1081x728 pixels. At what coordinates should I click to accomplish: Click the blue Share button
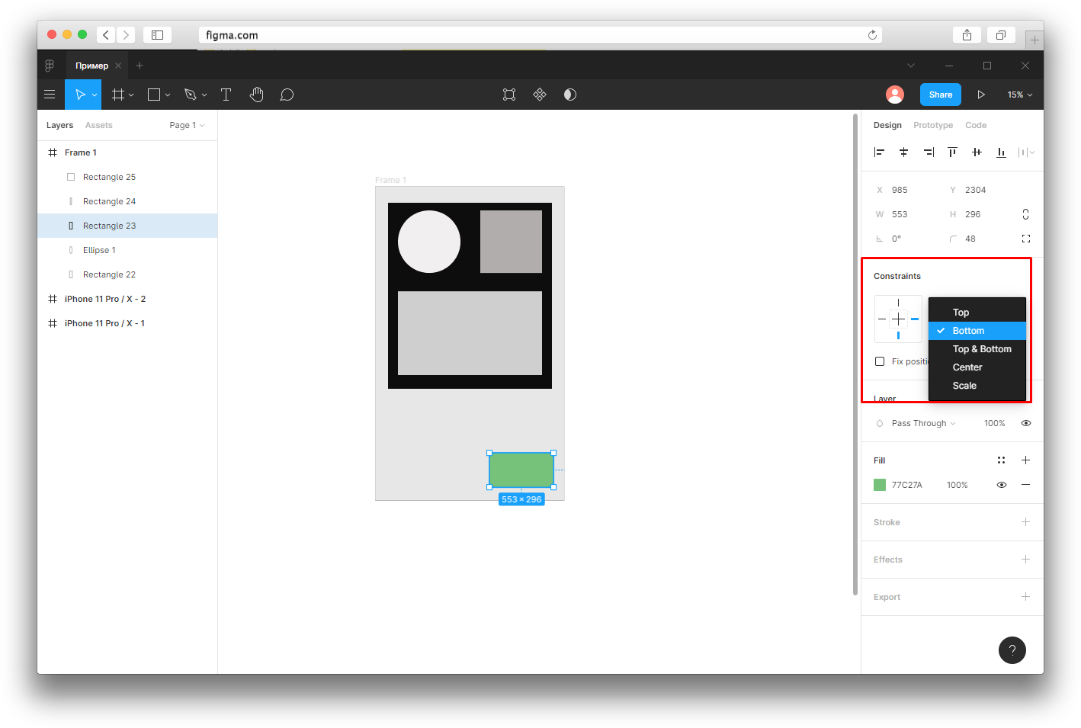click(x=941, y=95)
